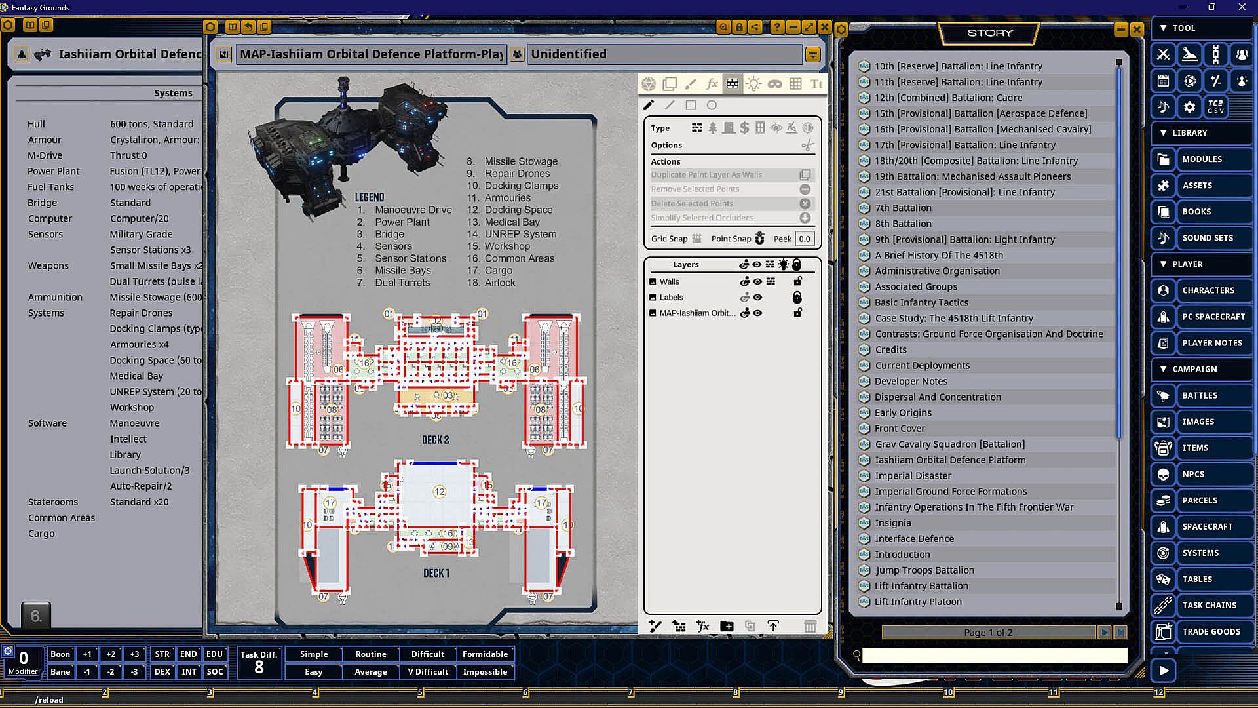Open the Introduction story entry
This screenshot has height=708, width=1258.
pos(902,554)
